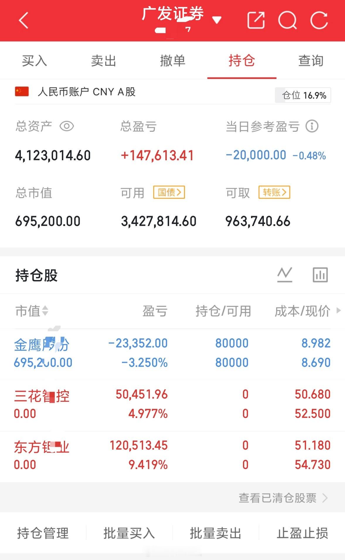Tap the 国债 button beside 可用
This screenshot has width=345, height=560.
pos(169,192)
